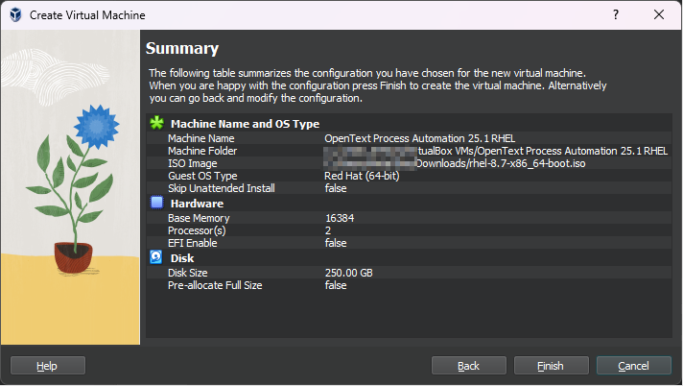The height and width of the screenshot is (386, 683).
Task: Click the blue Hardware chip icon
Action: pos(157,204)
